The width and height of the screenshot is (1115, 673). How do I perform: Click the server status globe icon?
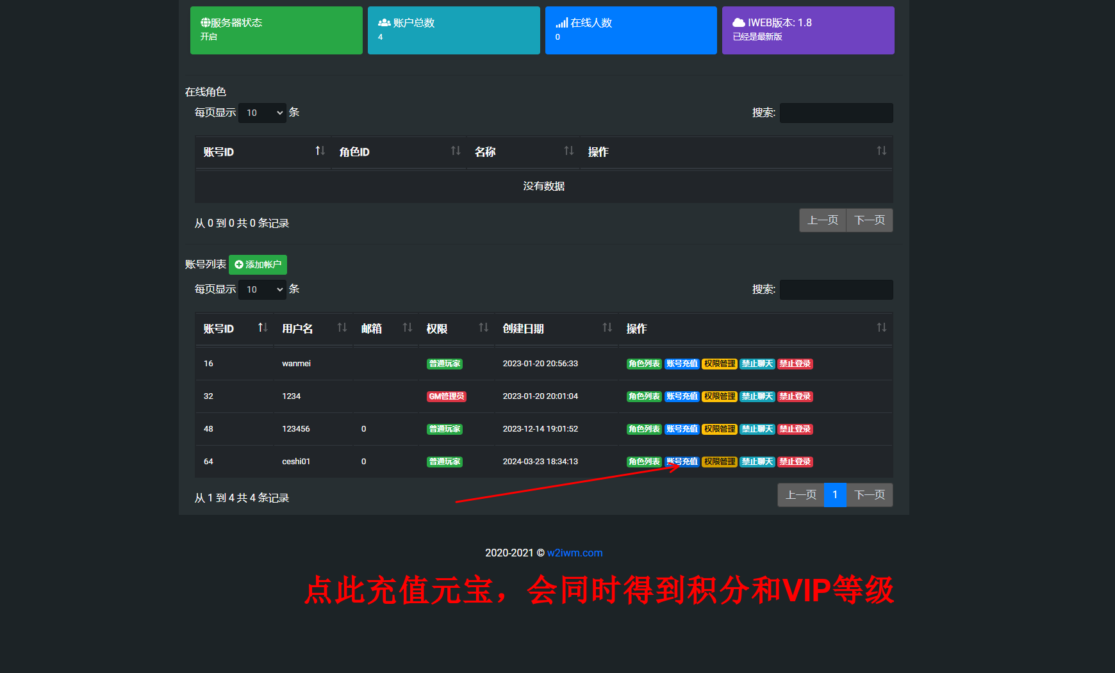(205, 22)
